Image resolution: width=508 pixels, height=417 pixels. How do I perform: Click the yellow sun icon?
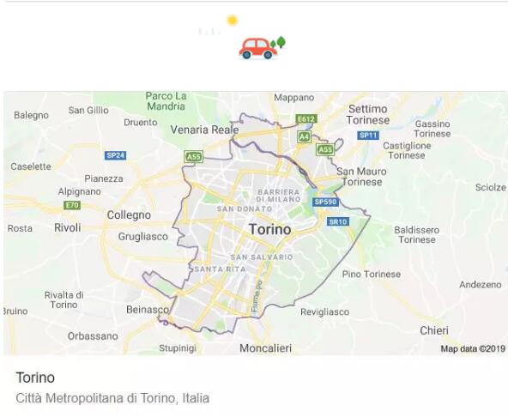click(233, 21)
